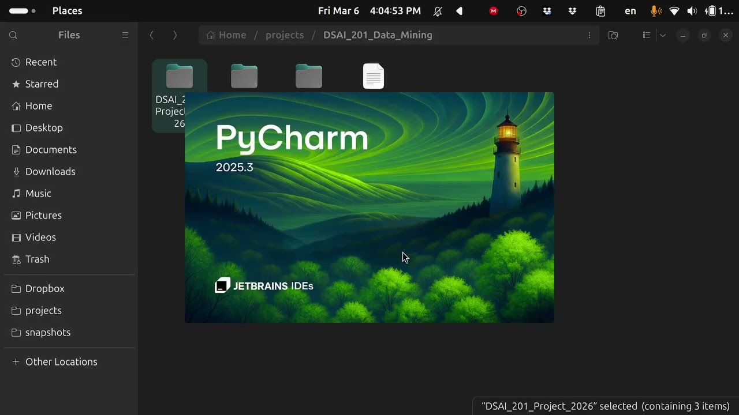The width and height of the screenshot is (739, 415).
Task: Open the plain Dropbox tray icon
Action: [573, 11]
